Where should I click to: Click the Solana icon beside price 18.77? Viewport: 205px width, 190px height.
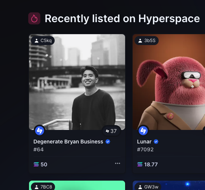[x=140, y=164]
